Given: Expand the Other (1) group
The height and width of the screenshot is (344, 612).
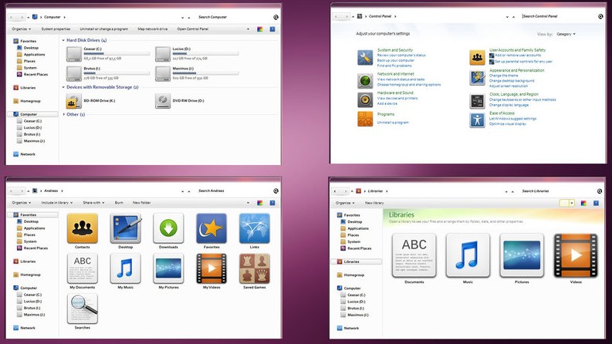Looking at the screenshot, I should click(x=63, y=114).
